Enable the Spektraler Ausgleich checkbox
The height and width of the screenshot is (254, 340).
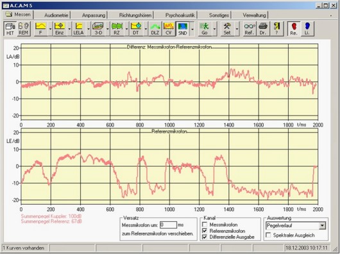(x=268, y=235)
